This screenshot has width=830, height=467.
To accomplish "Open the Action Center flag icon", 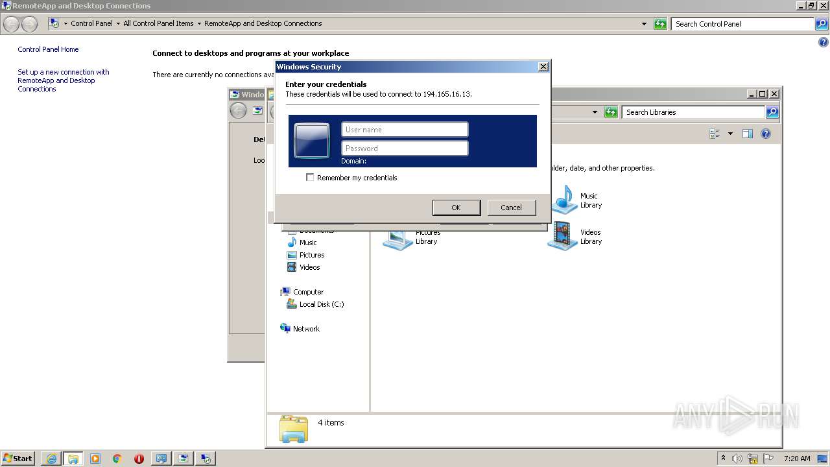I will tap(768, 459).
